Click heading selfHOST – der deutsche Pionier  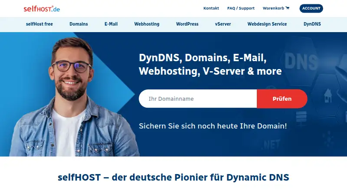(173, 178)
